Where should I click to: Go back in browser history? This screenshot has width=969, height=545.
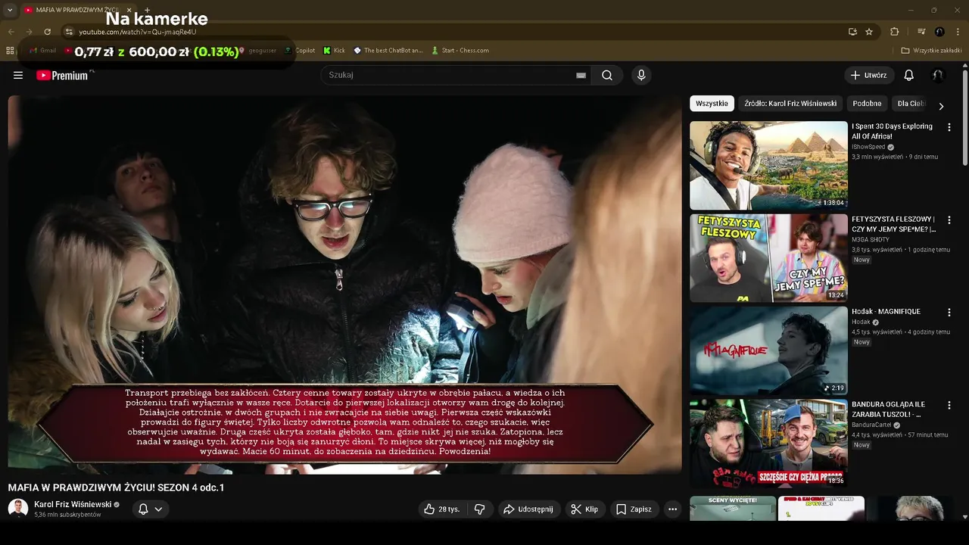[11, 32]
